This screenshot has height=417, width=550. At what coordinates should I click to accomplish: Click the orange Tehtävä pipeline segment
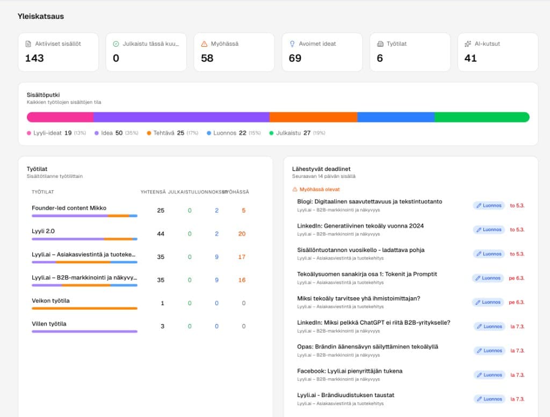point(313,117)
